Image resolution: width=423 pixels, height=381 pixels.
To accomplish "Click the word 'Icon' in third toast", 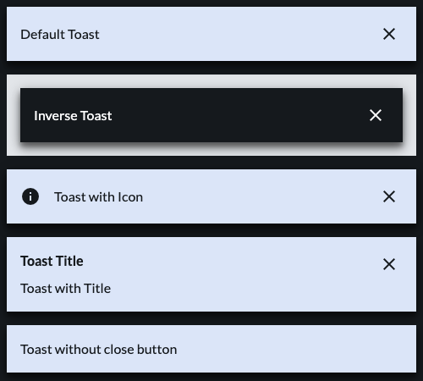I will [130, 197].
